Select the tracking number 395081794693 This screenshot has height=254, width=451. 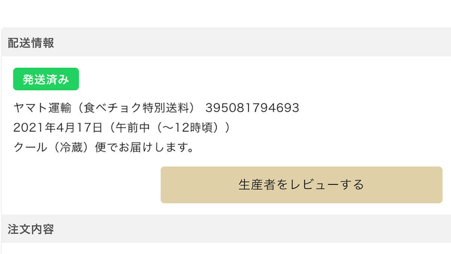click(x=252, y=108)
